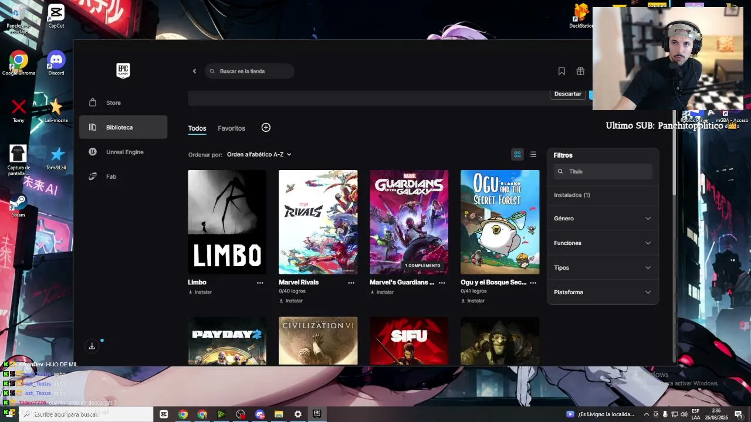751x422 pixels.
Task: Open the volume control in the system tray
Action: 684,414
